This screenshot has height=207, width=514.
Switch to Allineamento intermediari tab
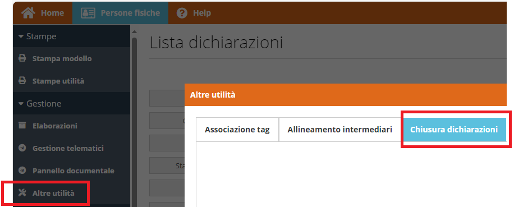[340, 130]
